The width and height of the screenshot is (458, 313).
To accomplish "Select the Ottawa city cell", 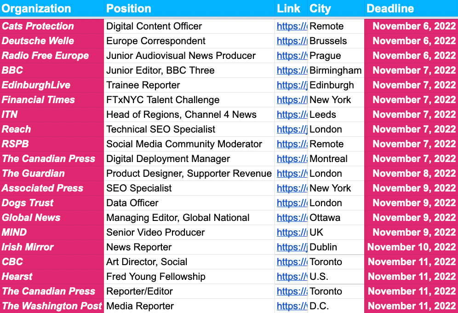I will [336, 218].
